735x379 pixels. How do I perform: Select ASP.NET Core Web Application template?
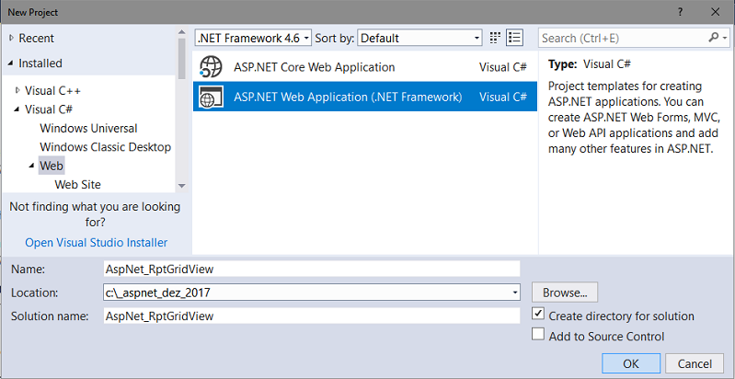coord(364,67)
